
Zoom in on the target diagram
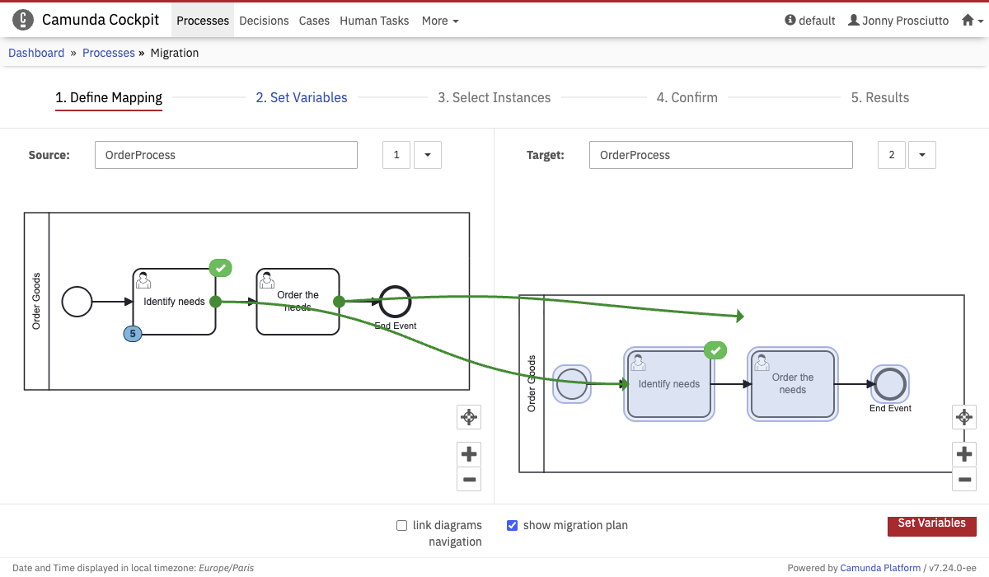point(963,453)
